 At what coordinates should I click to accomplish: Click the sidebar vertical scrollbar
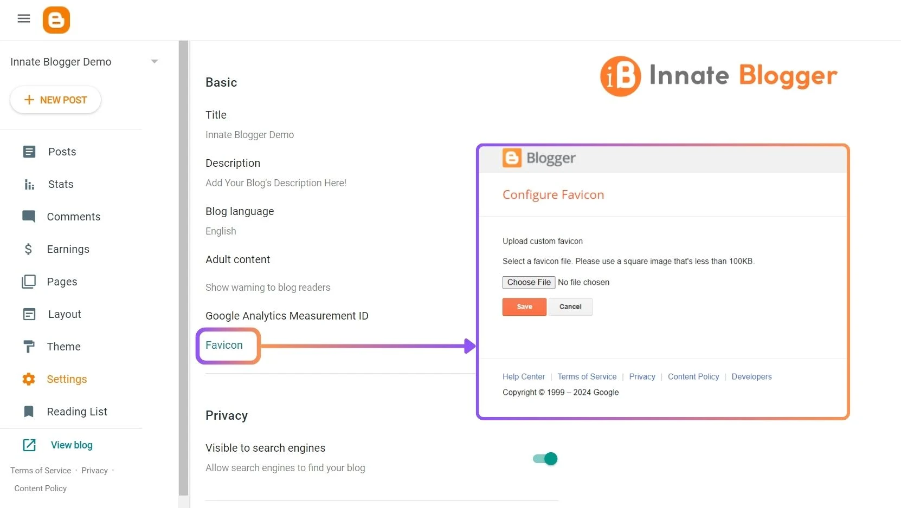point(183,268)
